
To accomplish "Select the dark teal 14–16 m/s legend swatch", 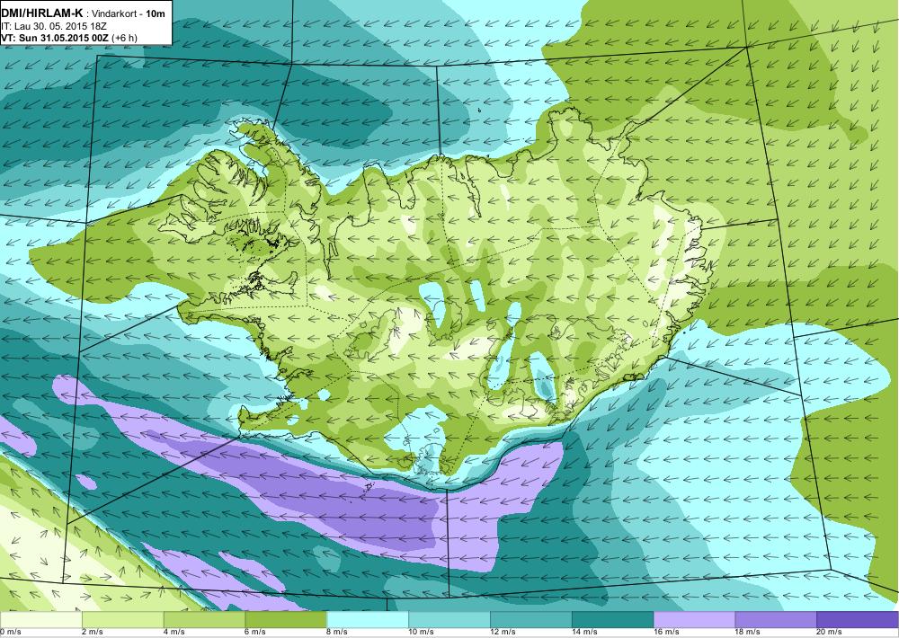I will click(x=612, y=620).
